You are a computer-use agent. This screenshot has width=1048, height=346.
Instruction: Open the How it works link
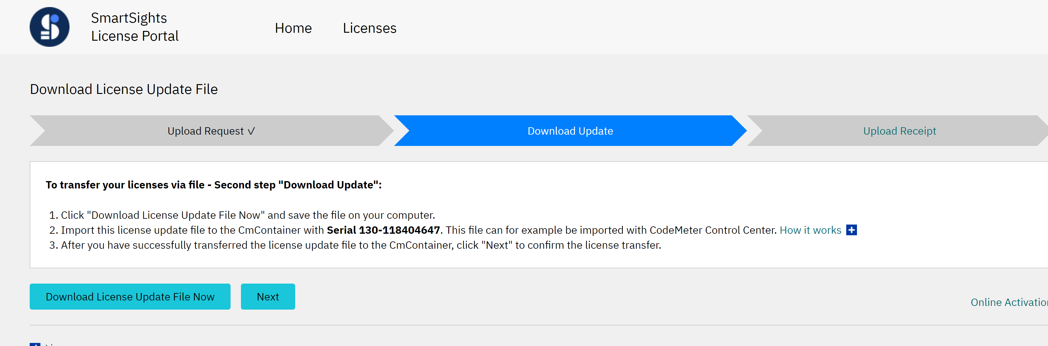pos(810,230)
